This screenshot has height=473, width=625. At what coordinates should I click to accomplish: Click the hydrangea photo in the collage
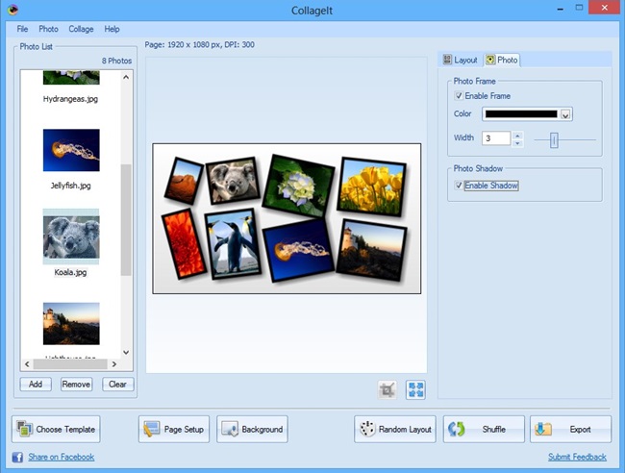click(298, 186)
